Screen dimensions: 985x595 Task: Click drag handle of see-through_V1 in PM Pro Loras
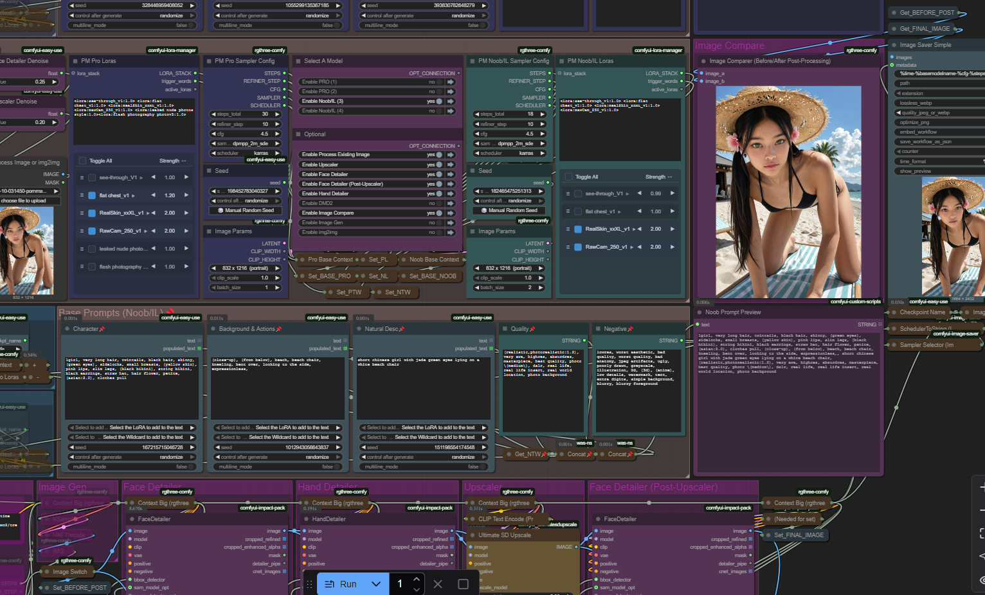[82, 177]
